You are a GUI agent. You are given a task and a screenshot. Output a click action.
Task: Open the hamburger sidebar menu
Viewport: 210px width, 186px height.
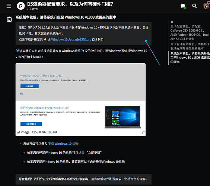(x=9, y=6)
